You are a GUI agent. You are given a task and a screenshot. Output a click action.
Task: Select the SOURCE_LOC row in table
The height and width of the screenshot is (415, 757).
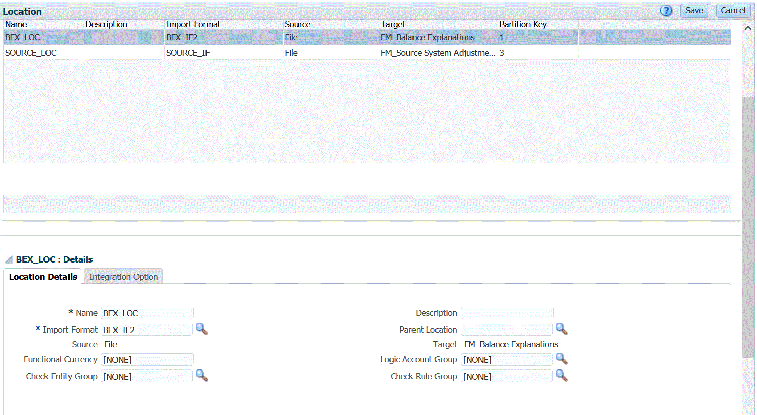click(31, 53)
